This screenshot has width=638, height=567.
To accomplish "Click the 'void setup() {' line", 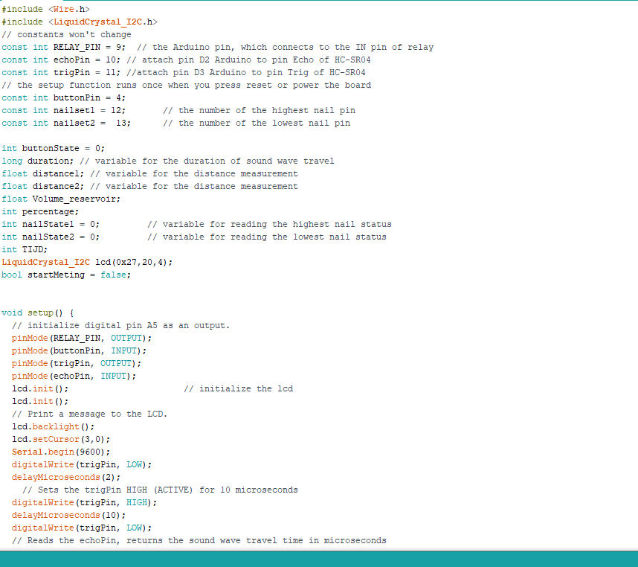I will point(38,313).
